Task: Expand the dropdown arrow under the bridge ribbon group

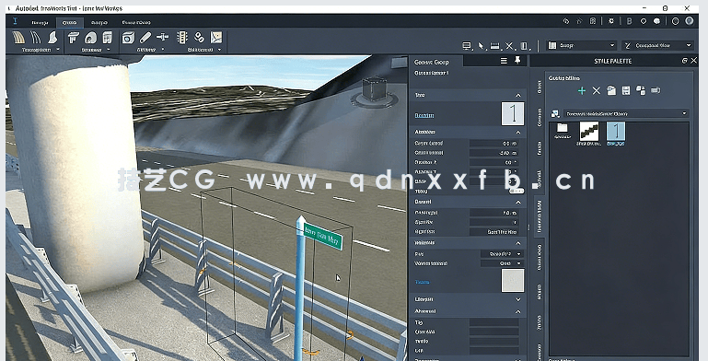Action: tap(109, 50)
